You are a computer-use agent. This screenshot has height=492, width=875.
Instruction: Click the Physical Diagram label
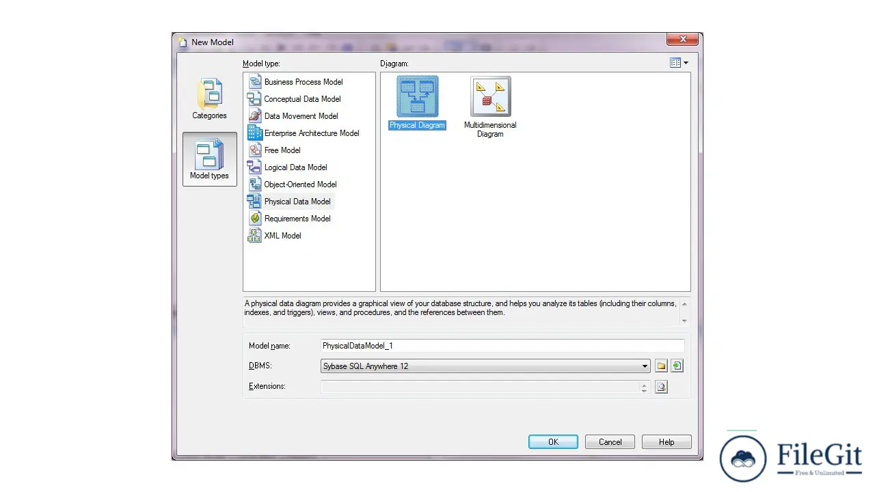coord(417,126)
